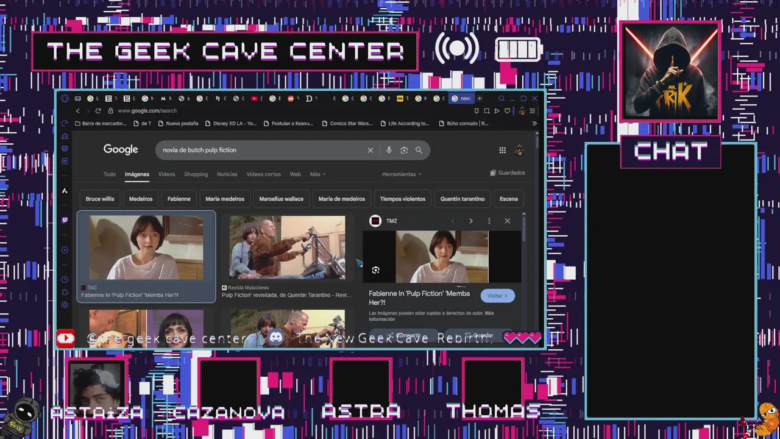Click into the Google search query field

(x=262, y=150)
